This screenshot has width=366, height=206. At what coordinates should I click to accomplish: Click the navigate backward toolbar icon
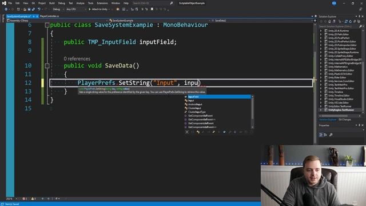click(x=6, y=9)
